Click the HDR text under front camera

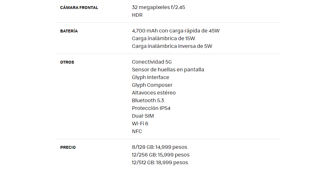click(137, 15)
